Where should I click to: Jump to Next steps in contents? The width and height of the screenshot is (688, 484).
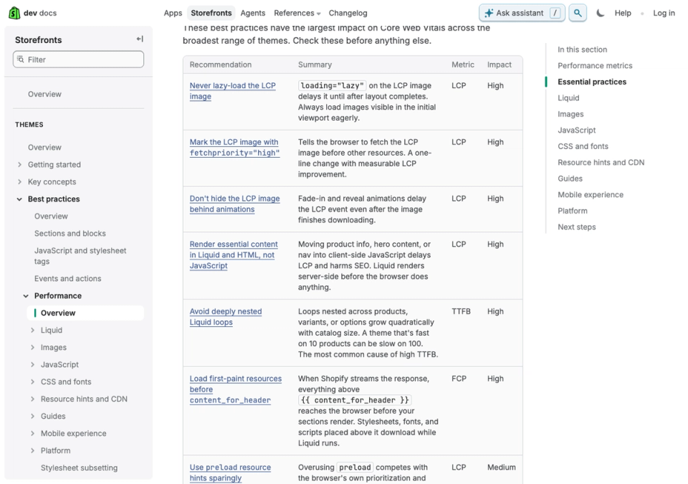[x=576, y=227]
